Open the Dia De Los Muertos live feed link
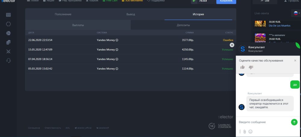 click(280, 25)
